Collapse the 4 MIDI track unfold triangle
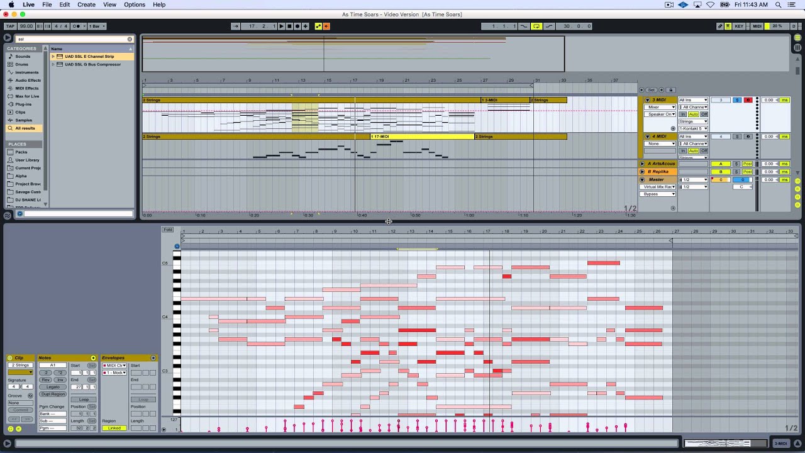805x453 pixels. (x=647, y=137)
